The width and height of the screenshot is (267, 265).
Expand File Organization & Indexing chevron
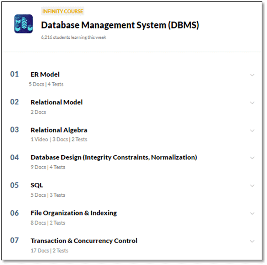[x=252, y=213]
